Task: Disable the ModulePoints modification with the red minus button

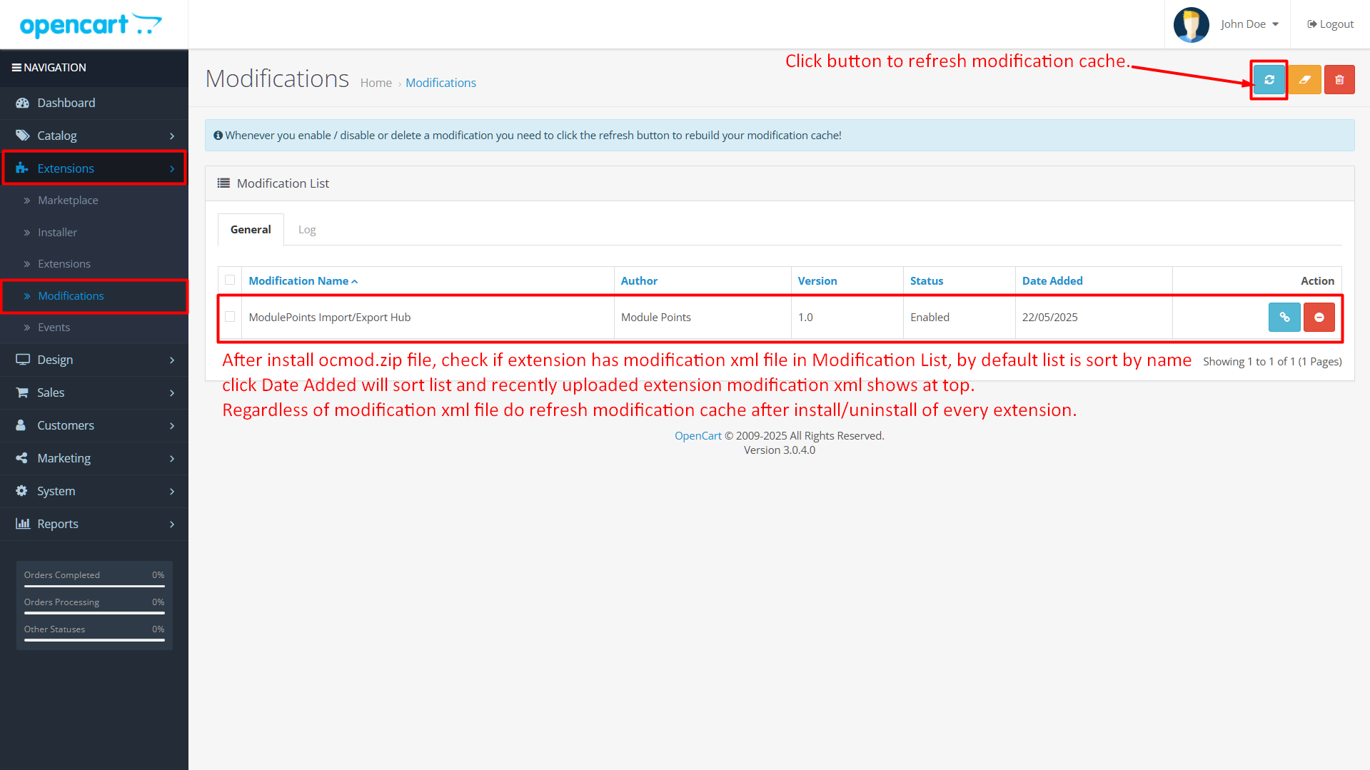Action: (x=1319, y=318)
